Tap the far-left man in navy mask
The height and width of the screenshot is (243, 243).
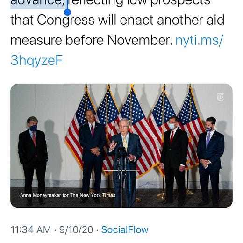click(x=33, y=160)
